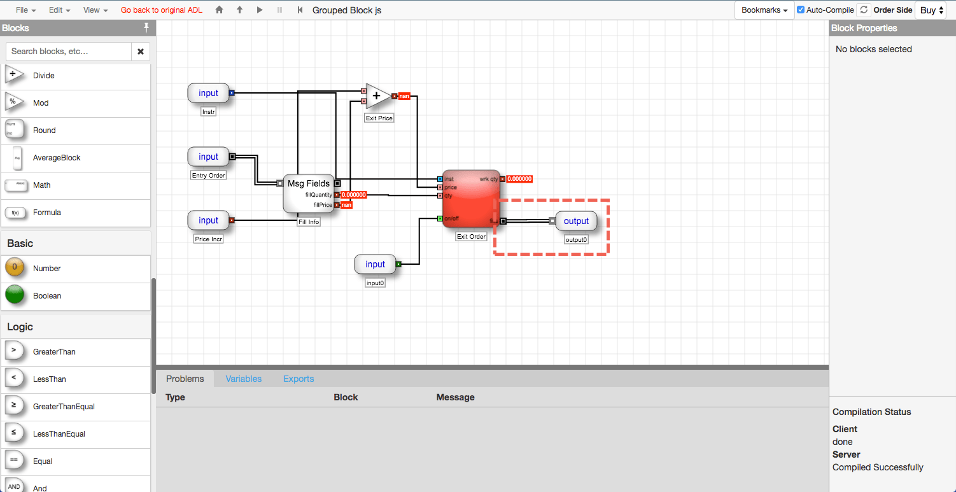This screenshot has width=956, height=492.
Task: Click the Exit Price label
Action: [x=379, y=118]
